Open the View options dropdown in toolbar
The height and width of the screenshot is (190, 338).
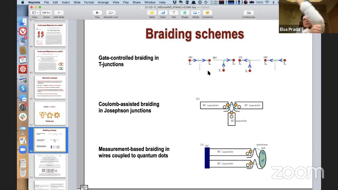(x=35, y=13)
